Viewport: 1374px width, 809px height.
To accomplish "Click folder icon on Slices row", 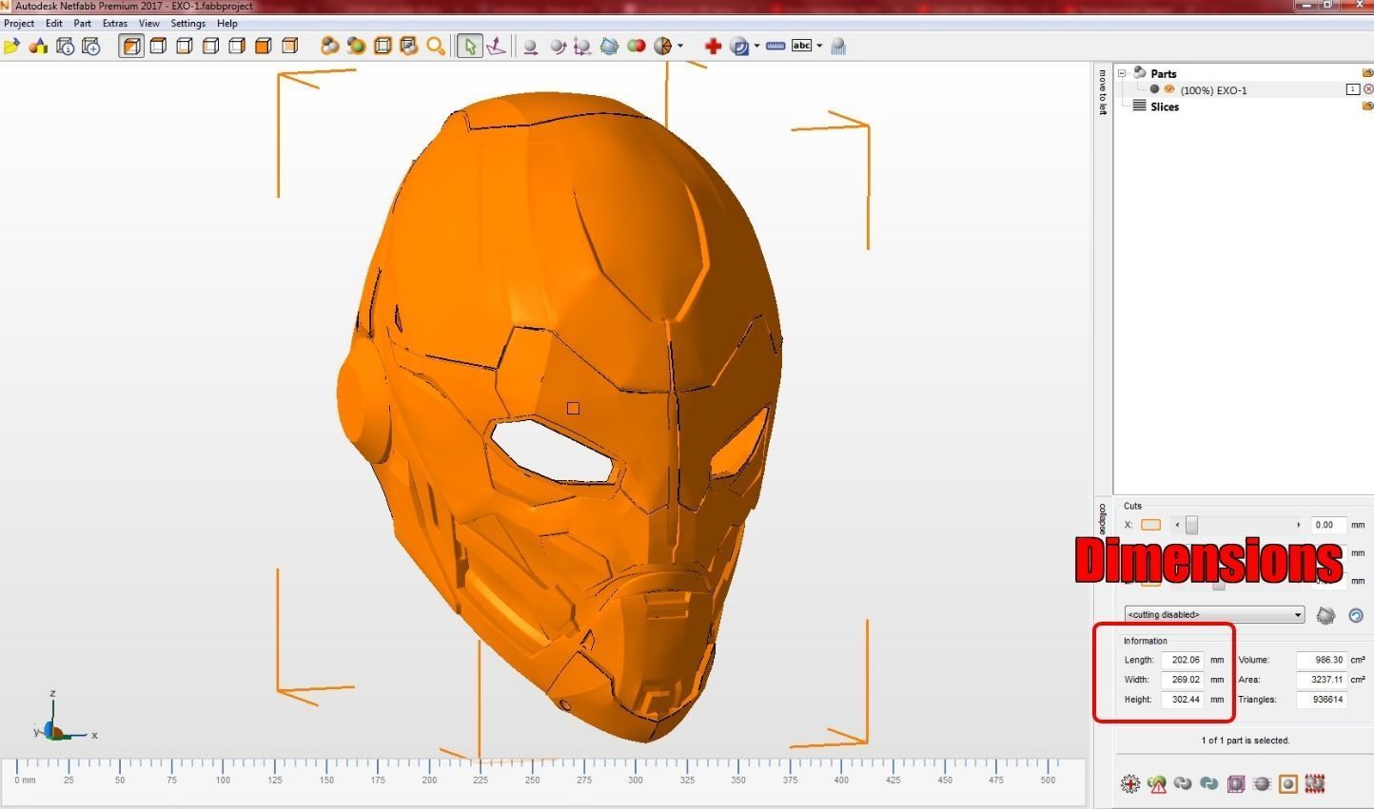I will click(x=1367, y=106).
